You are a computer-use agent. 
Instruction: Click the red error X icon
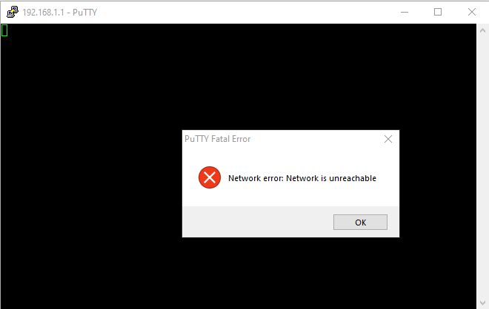click(x=210, y=177)
